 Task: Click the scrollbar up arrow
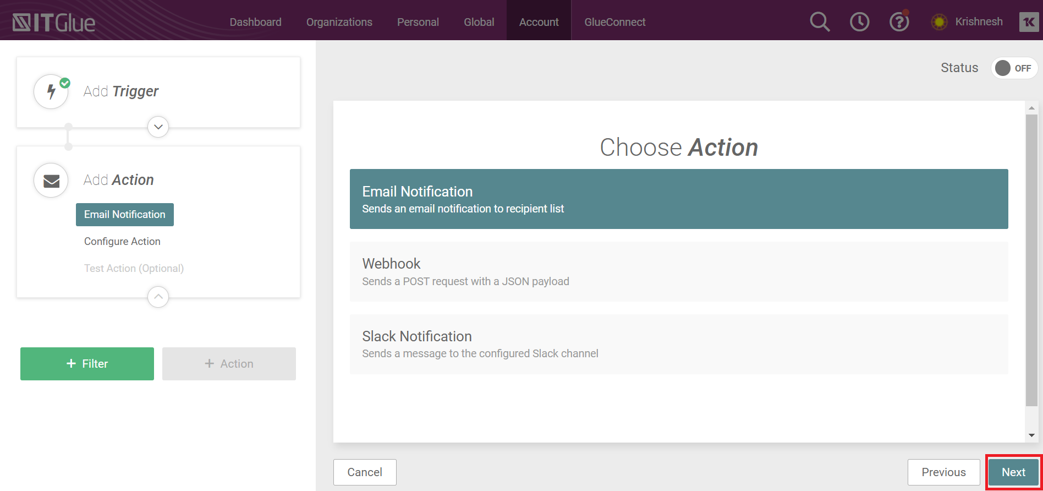pos(1031,108)
